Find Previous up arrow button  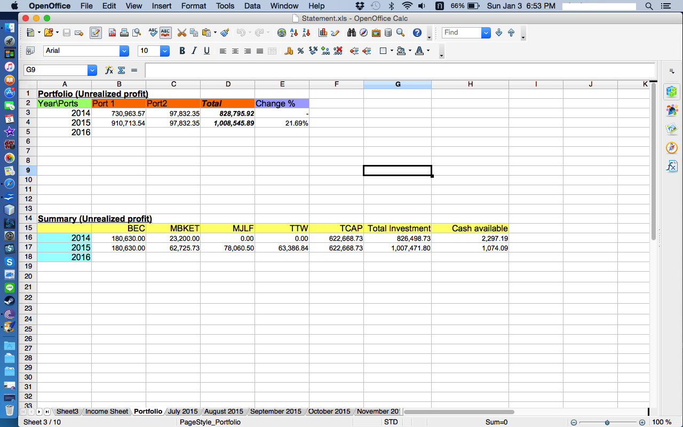(x=511, y=33)
